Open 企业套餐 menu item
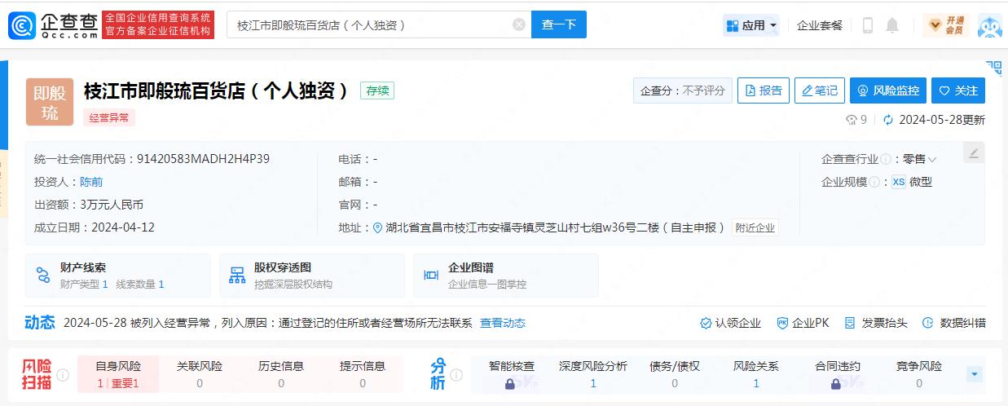The height and width of the screenshot is (406, 1008). point(820,25)
